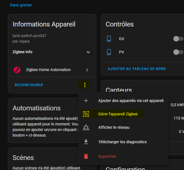This screenshot has width=184, height=170.
Task: Click the PV device icon
Action: [x=109, y=52]
